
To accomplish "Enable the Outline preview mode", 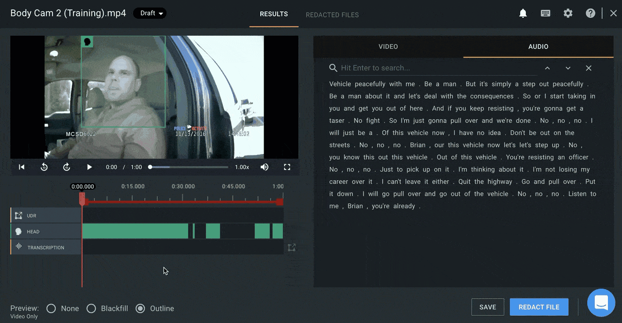I will [140, 308].
